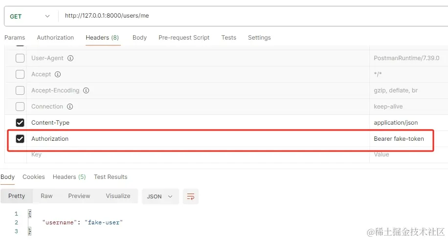Click the Content-Type key cell
This screenshot has height=240, width=448.
click(x=198, y=123)
